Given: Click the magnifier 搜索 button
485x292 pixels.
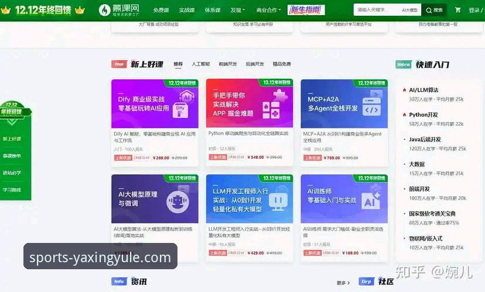Looking at the screenshot, I should tap(434, 10).
